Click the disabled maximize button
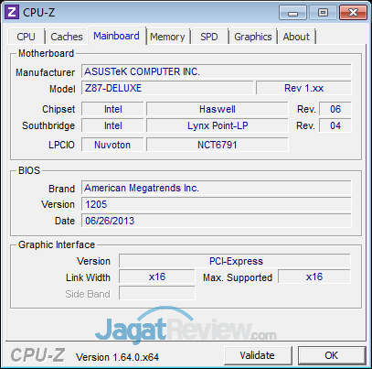The width and height of the screenshot is (372, 369). (323, 13)
